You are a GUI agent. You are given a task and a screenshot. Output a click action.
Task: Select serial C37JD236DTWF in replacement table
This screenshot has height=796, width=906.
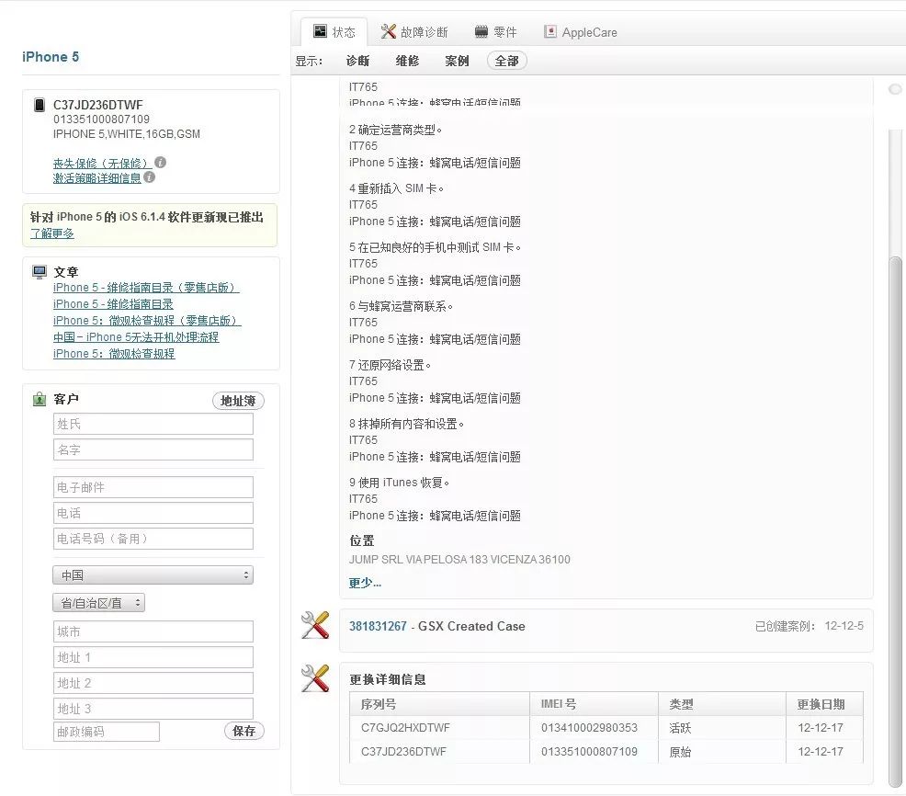pos(440,752)
